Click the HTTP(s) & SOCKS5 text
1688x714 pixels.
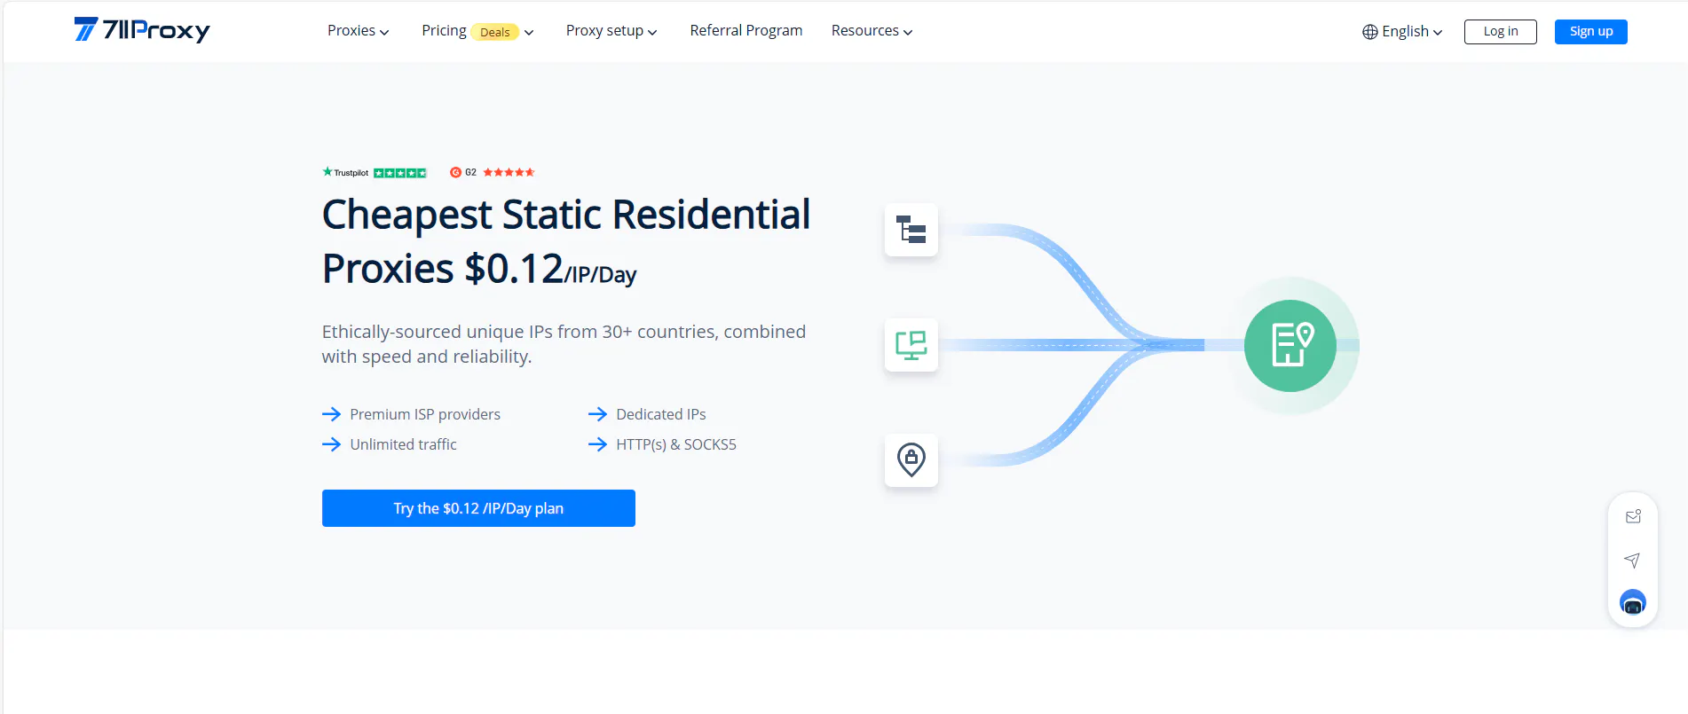pos(676,444)
